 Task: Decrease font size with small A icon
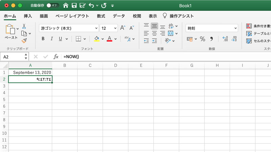tap(132, 28)
